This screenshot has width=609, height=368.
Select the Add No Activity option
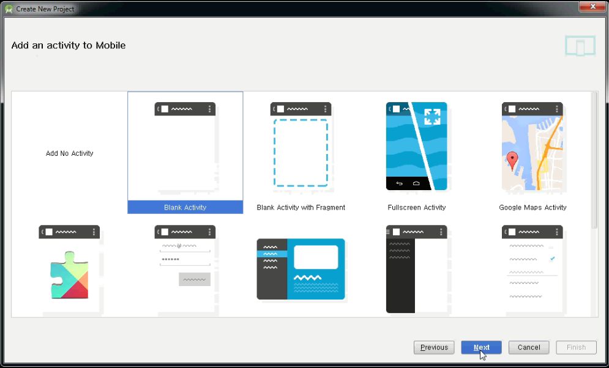click(69, 153)
